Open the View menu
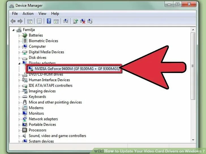The height and width of the screenshot is (154, 206). (42, 14)
